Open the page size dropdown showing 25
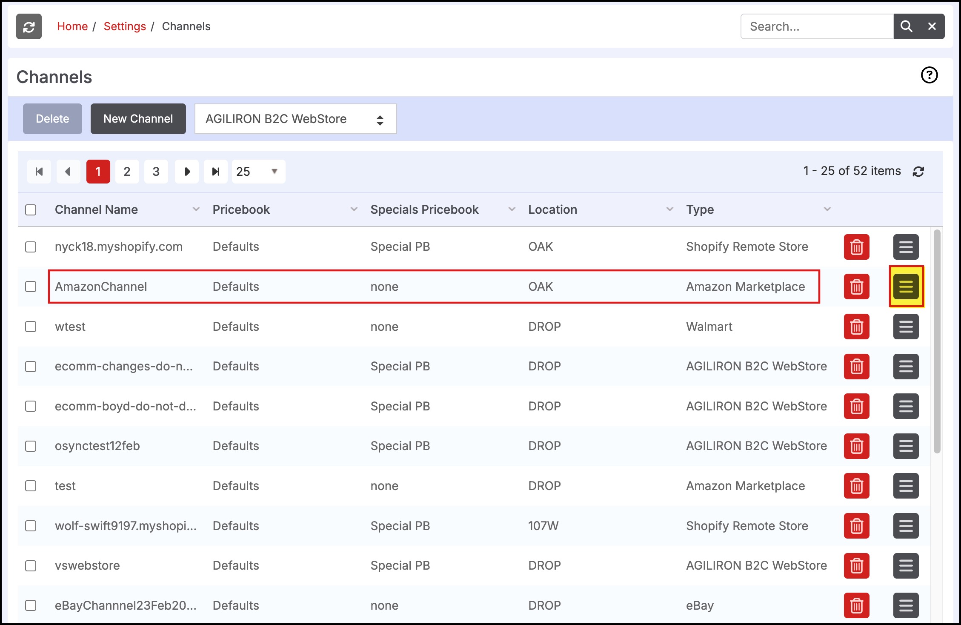The image size is (961, 625). click(258, 172)
